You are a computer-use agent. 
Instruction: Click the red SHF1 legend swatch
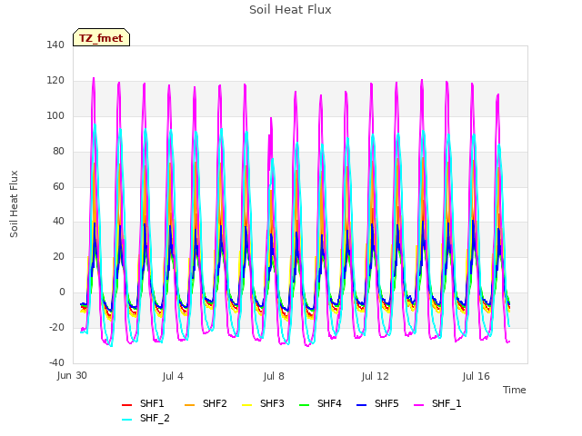coord(127,404)
